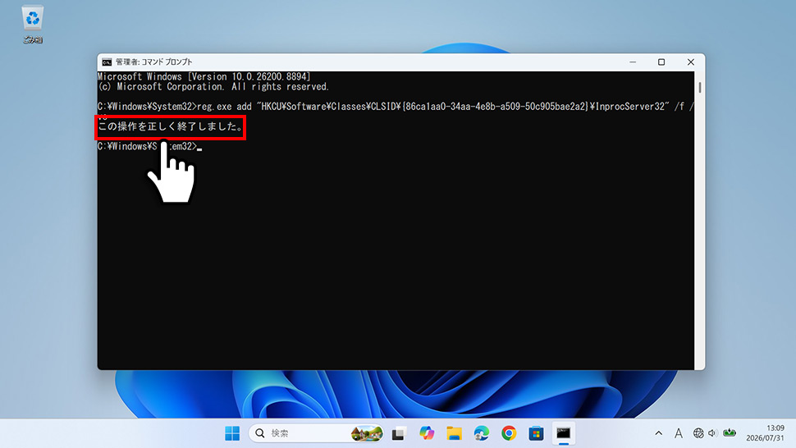Launch Copilot from the taskbar
This screenshot has width=796, height=448.
click(x=427, y=433)
